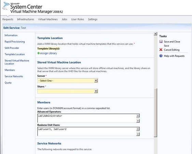Image resolution: width=192 pixels, height=154 pixels.
Task: Click the main page scrollbar up arrow
Action: click(x=155, y=34)
